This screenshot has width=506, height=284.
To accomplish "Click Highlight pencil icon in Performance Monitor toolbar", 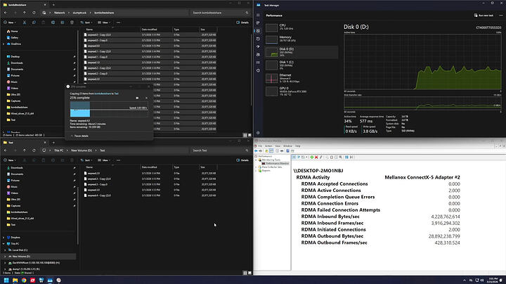I will (x=320, y=157).
